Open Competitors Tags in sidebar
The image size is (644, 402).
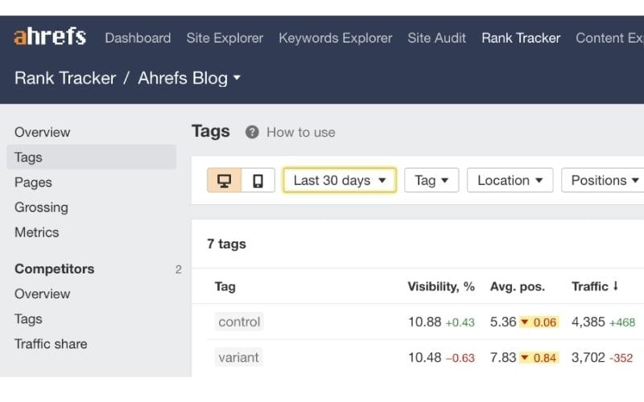pyautogui.click(x=28, y=318)
